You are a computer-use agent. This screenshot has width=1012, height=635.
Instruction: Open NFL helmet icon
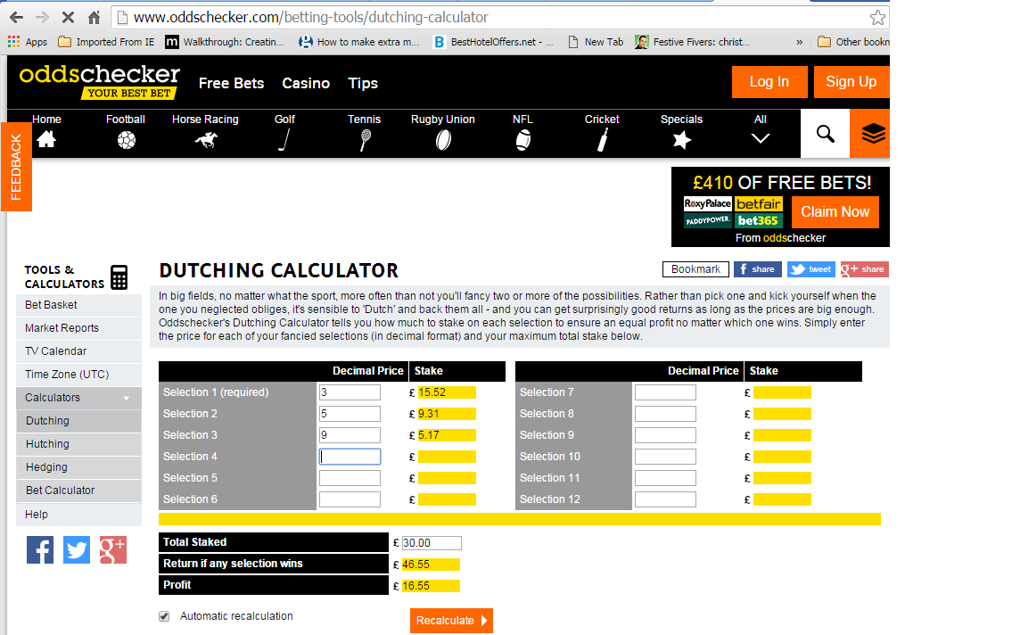tap(523, 139)
